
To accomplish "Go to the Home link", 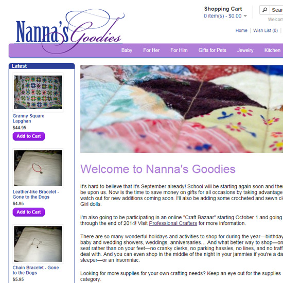I will click(241, 30).
